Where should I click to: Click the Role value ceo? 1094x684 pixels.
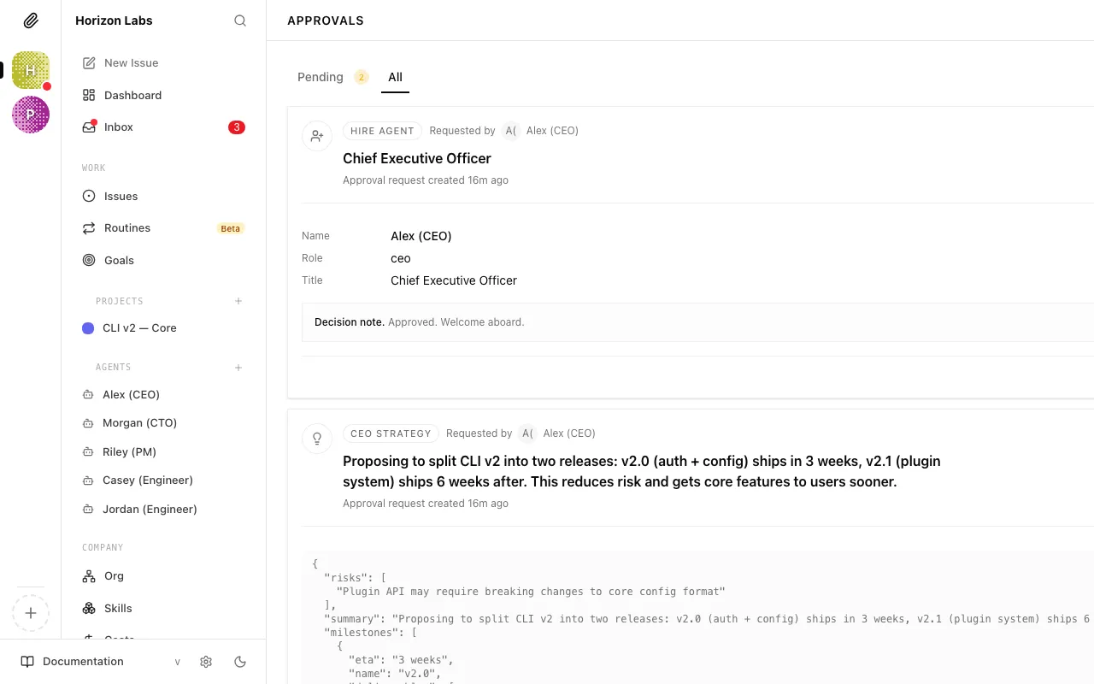point(401,258)
